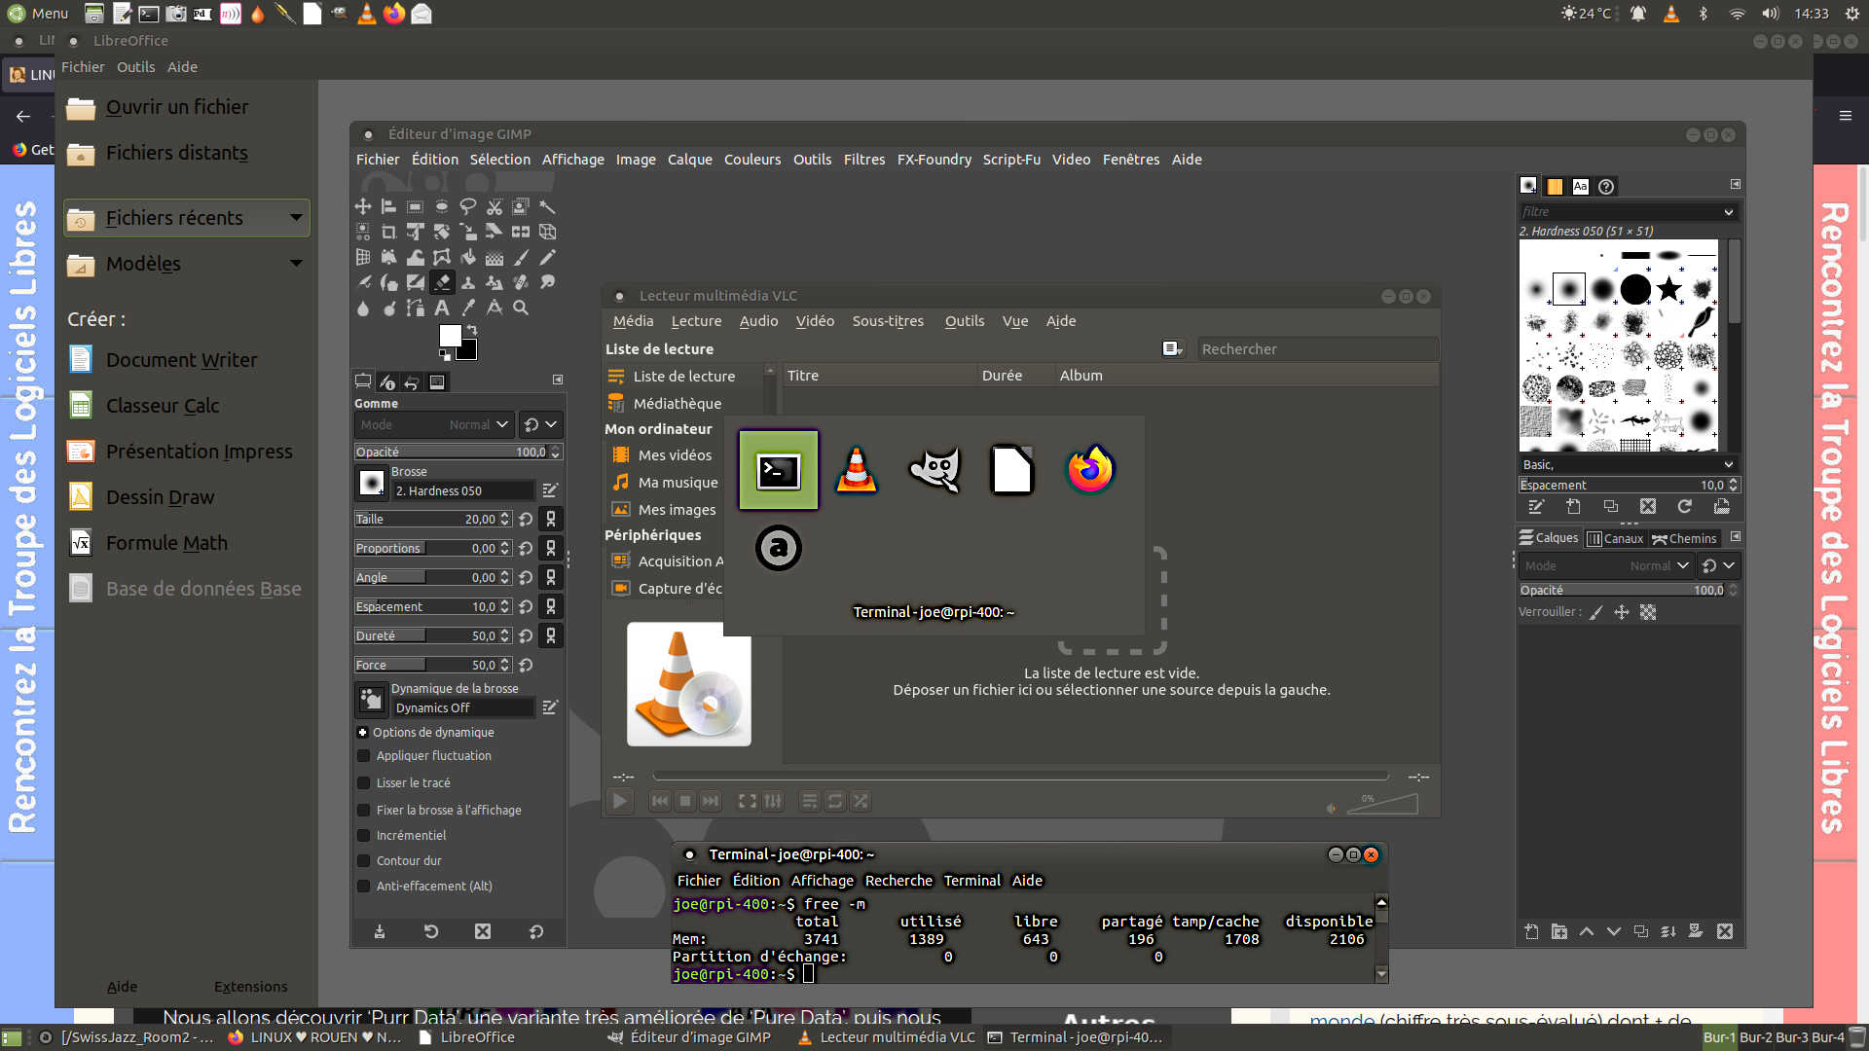Image resolution: width=1869 pixels, height=1051 pixels.
Task: Create a Classeur Calc spreadsheet
Action: point(163,406)
